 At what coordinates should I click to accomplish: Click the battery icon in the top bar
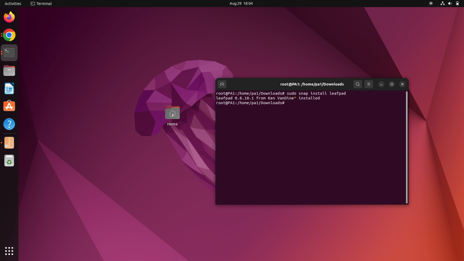click(x=457, y=3)
